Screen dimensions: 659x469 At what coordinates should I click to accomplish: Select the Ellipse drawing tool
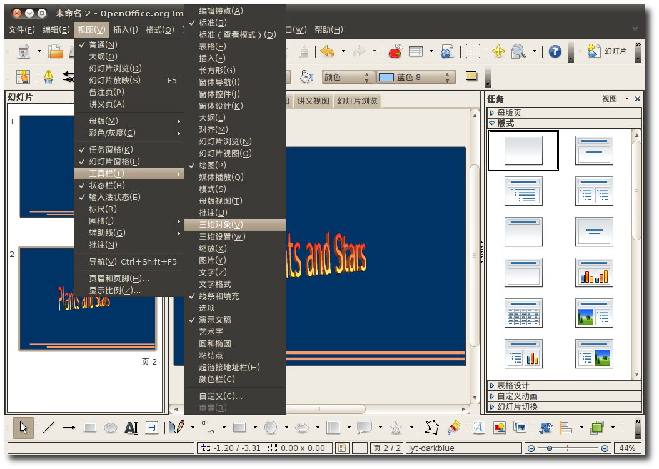tap(111, 428)
